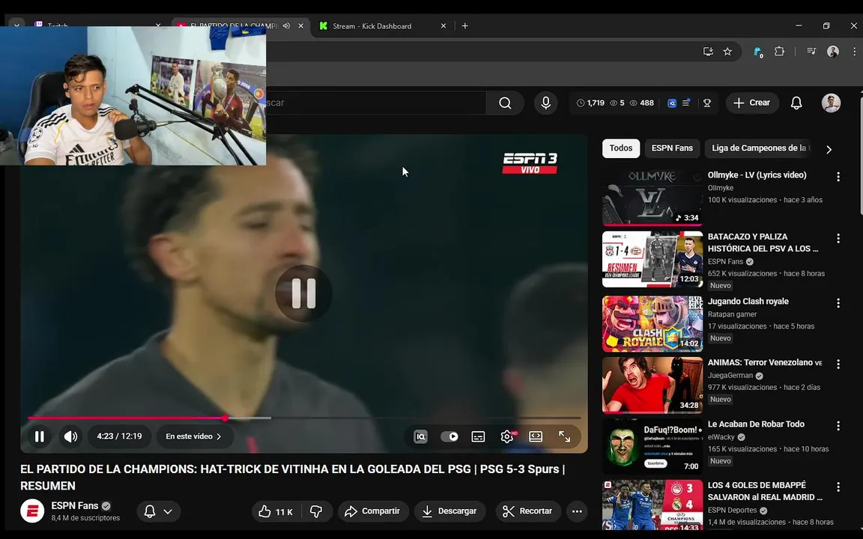The height and width of the screenshot is (539, 863).
Task: Open the vidIQ extension icon in YouTube header
Action: pyautogui.click(x=671, y=103)
